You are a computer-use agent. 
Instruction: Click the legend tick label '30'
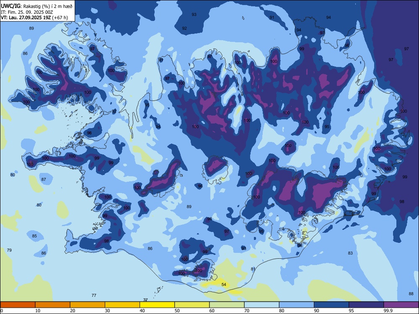[107, 311]
